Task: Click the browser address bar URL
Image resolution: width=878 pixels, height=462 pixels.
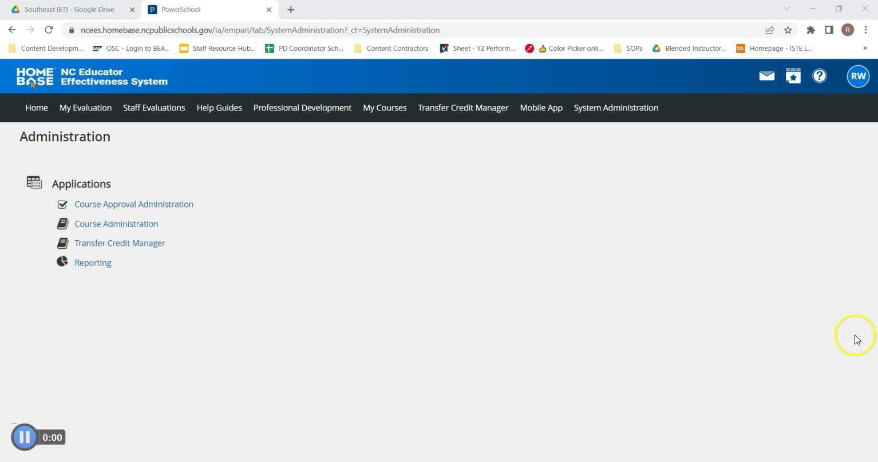Action: click(x=260, y=30)
